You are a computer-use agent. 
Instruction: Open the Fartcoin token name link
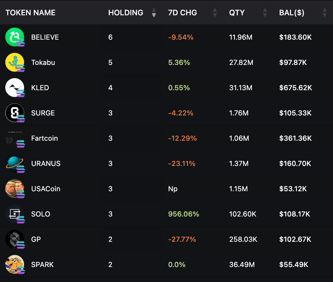45,138
